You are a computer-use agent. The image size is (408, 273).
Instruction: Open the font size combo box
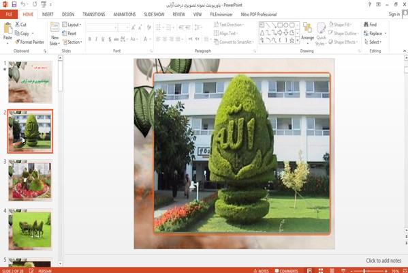(x=123, y=27)
